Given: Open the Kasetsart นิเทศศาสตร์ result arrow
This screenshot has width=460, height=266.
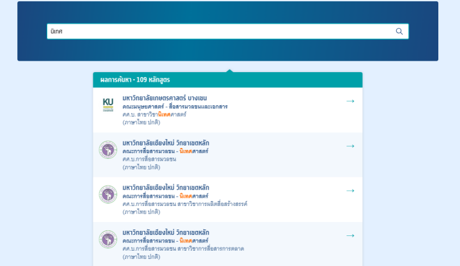Looking at the screenshot, I should pyautogui.click(x=350, y=101).
